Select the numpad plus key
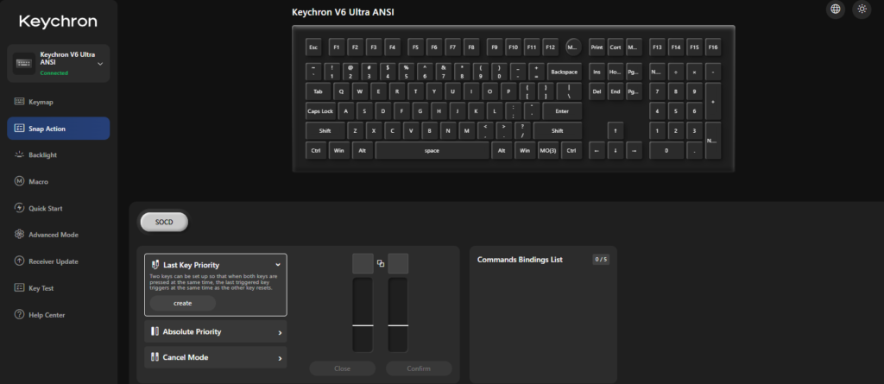Viewport: 884px width, 384px height. coord(713,102)
